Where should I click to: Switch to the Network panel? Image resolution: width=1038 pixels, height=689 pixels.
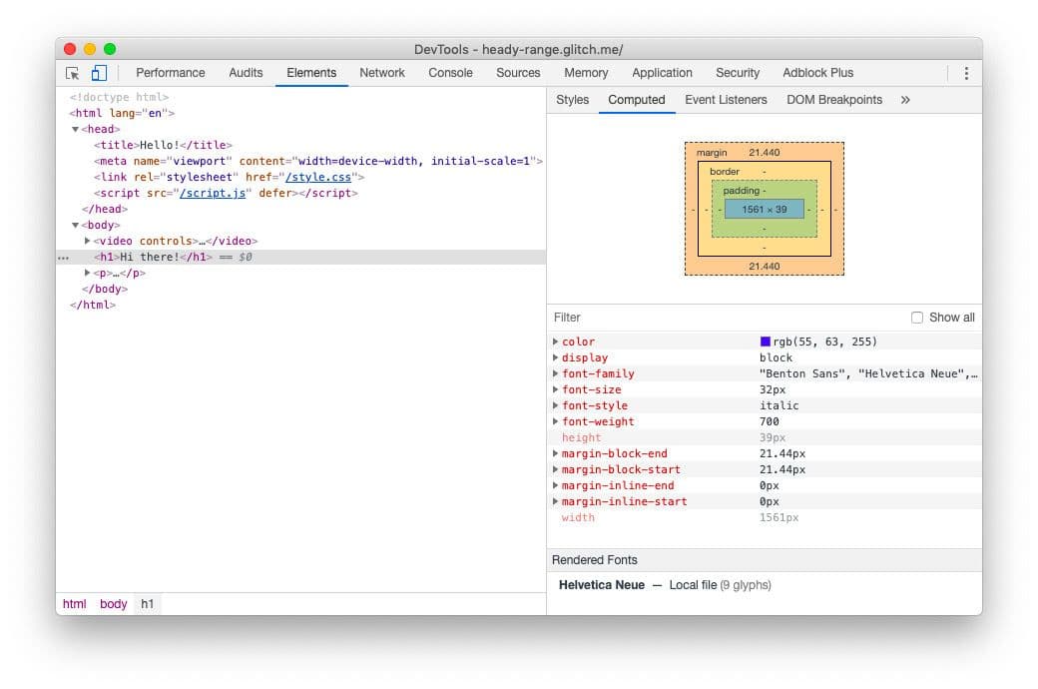(x=382, y=73)
